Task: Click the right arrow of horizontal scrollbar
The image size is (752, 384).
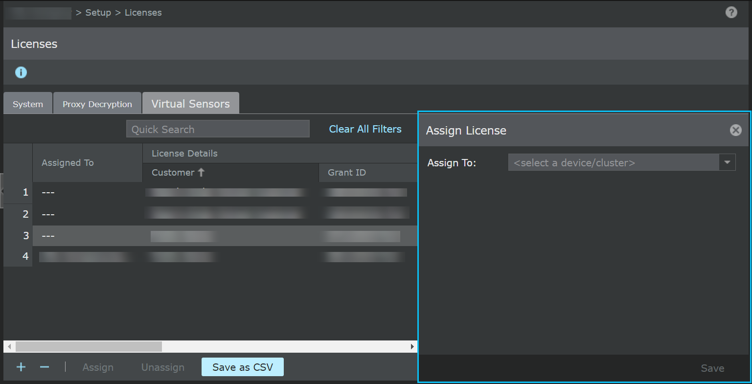Action: coord(412,346)
